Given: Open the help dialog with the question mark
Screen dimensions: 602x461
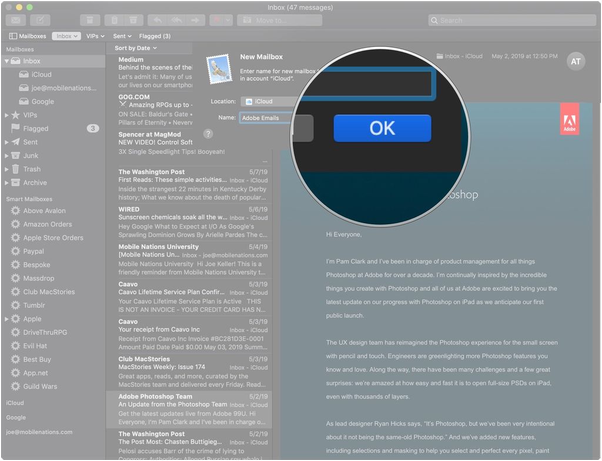Looking at the screenshot, I should pos(208,133).
